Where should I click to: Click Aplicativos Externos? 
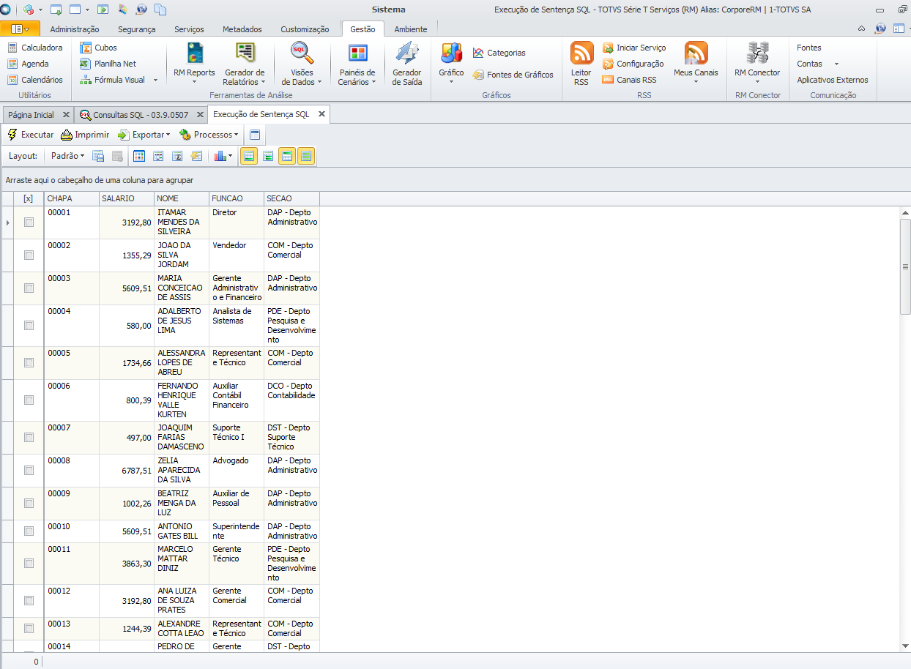[833, 80]
